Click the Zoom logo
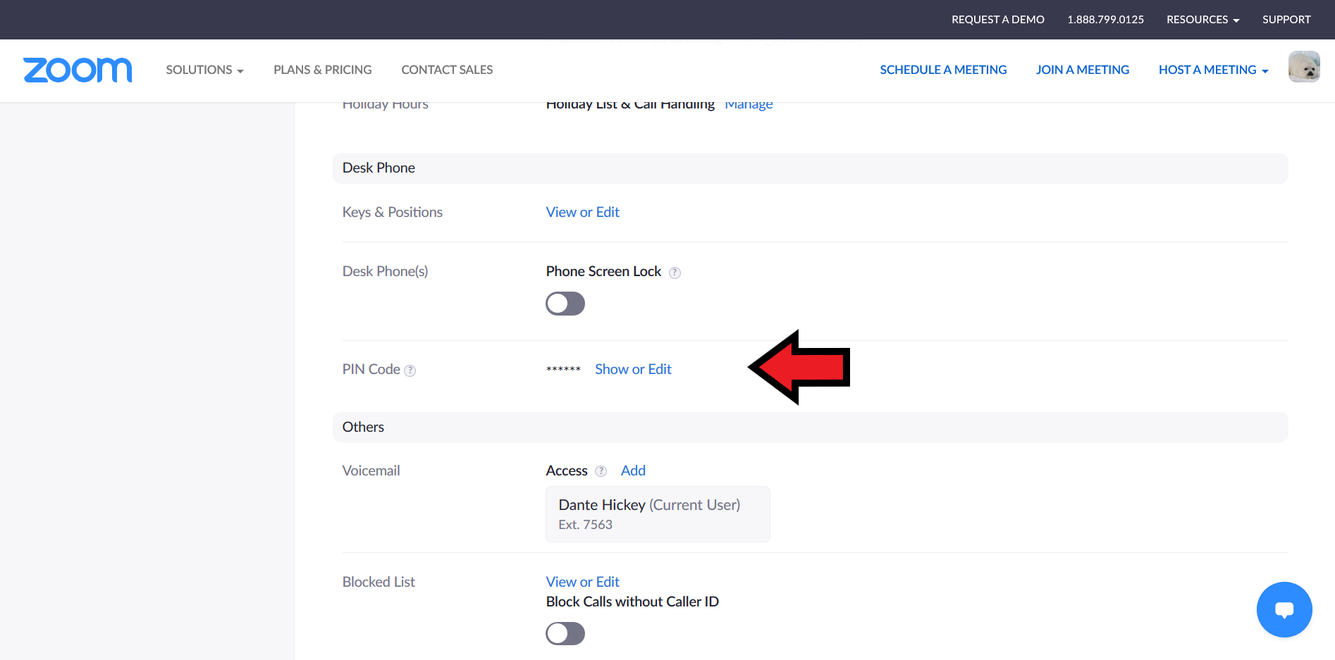The height and width of the screenshot is (660, 1335). [x=78, y=70]
